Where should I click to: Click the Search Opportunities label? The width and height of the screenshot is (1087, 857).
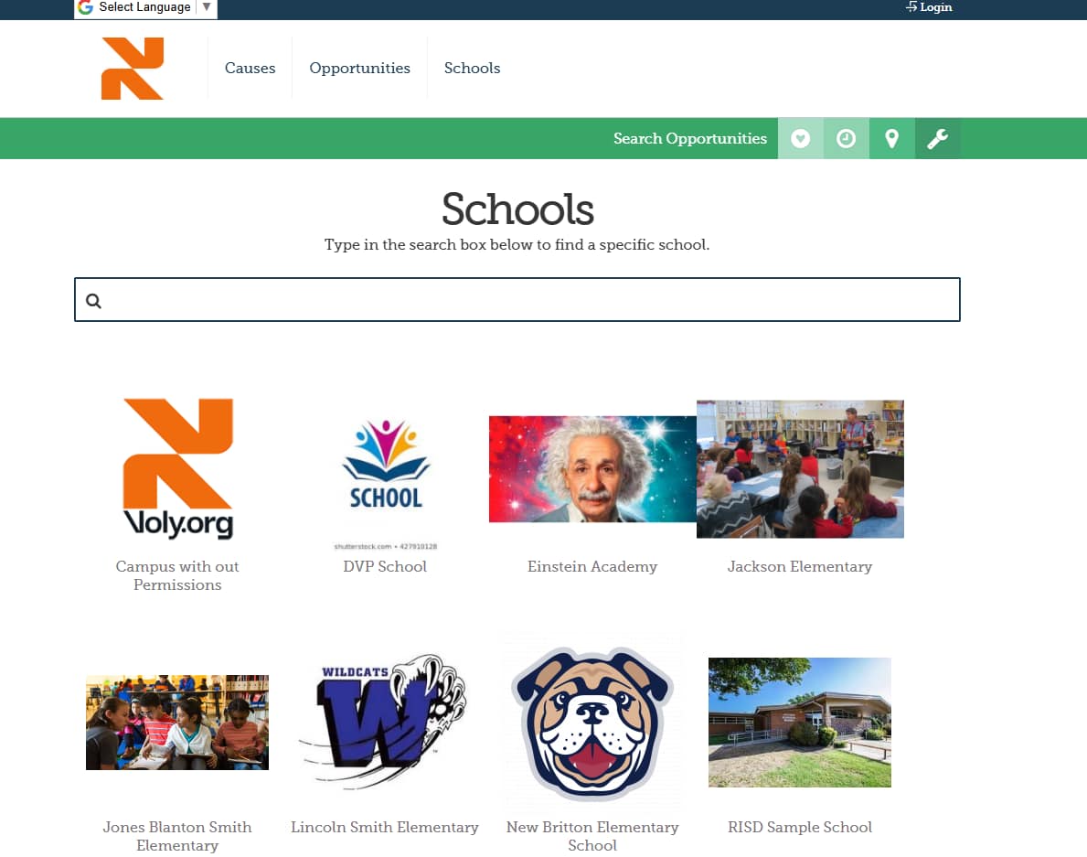click(689, 138)
